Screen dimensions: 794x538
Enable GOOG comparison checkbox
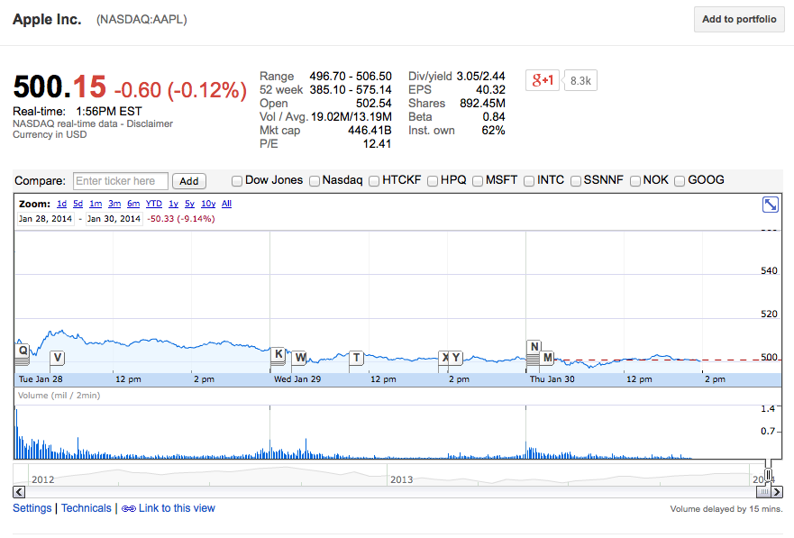pos(680,180)
